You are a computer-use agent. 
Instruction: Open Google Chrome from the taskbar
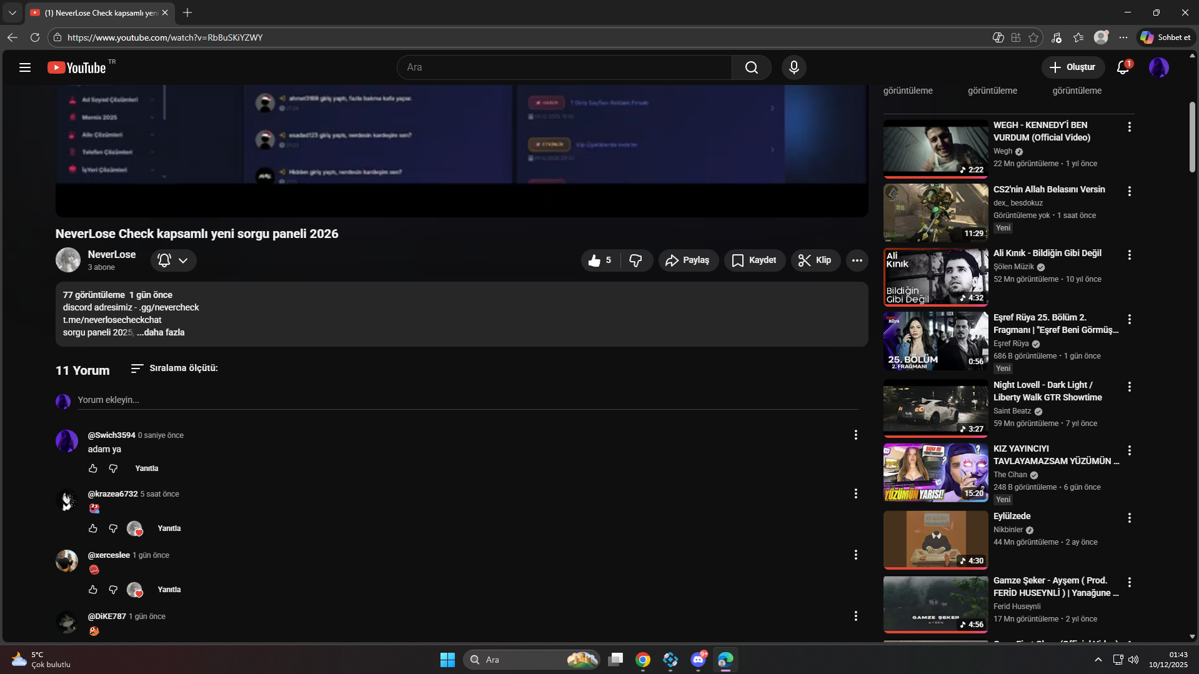[643, 660]
